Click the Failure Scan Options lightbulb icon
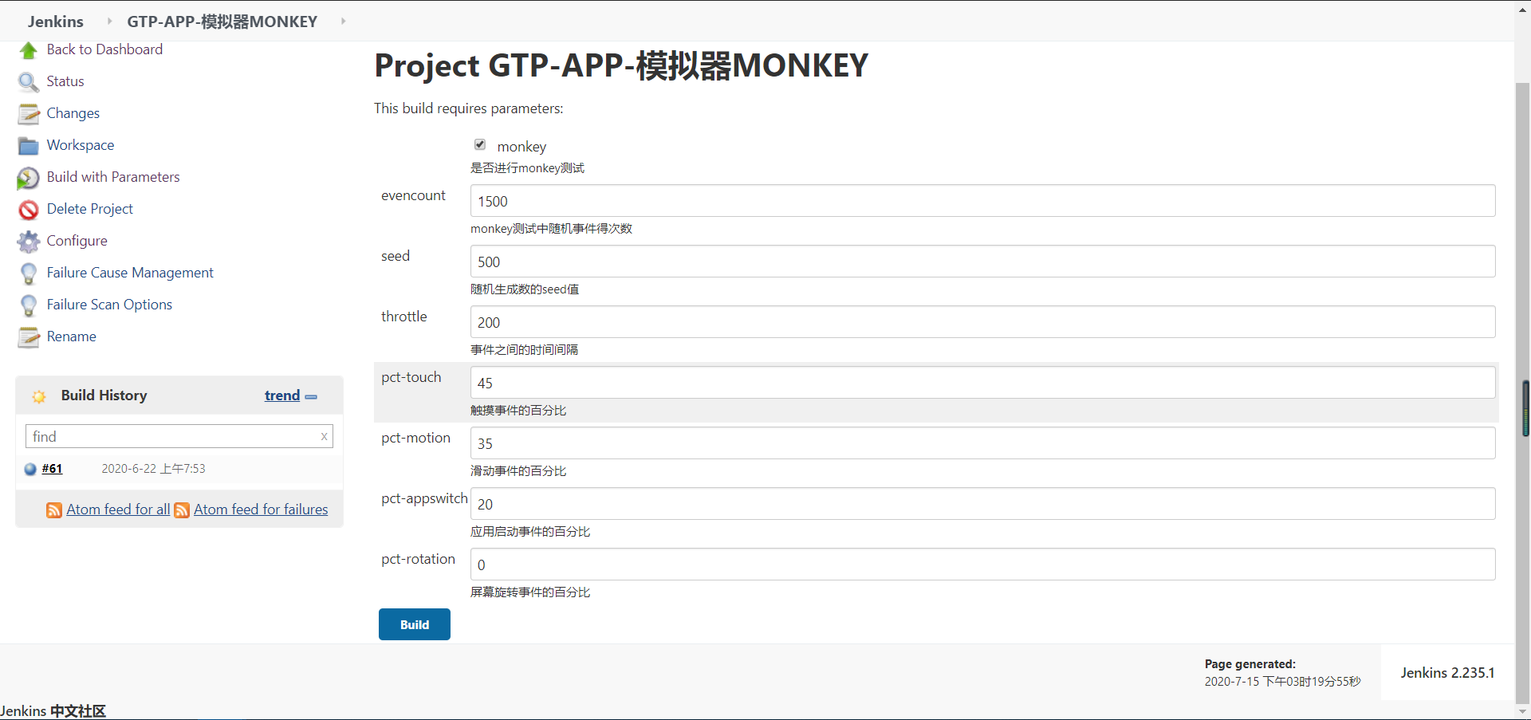This screenshot has height=720, width=1531. 29,305
